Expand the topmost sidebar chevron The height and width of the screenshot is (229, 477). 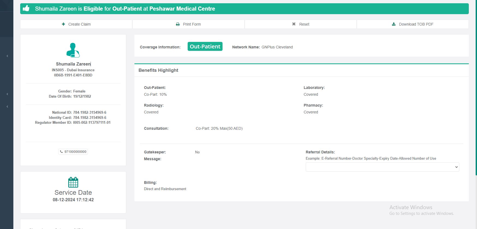click(x=7, y=56)
